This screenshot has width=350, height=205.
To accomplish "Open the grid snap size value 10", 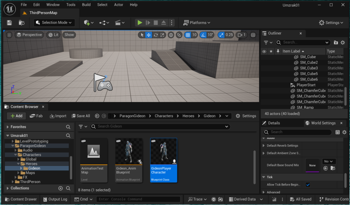I will pyautogui.click(x=194, y=35).
